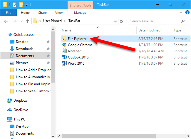Open OneDrive in navigation pane
The height and width of the screenshot is (139, 191).
coord(18,110)
